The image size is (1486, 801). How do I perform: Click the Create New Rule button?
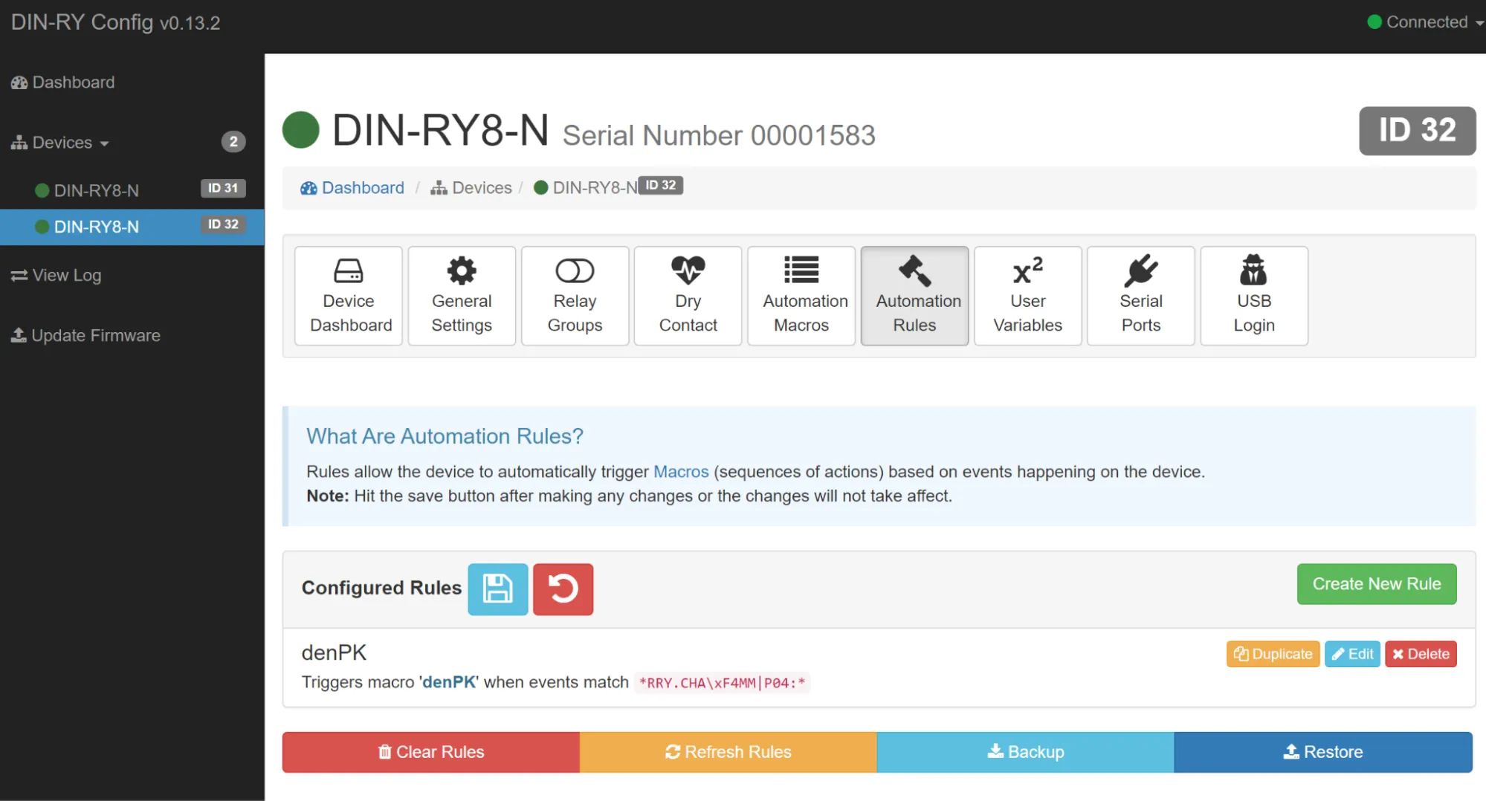pos(1376,584)
